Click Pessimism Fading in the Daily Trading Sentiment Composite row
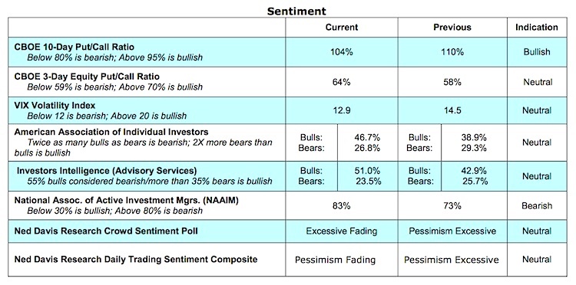Image resolution: width=576 pixels, height=285 pixels. coord(335,260)
